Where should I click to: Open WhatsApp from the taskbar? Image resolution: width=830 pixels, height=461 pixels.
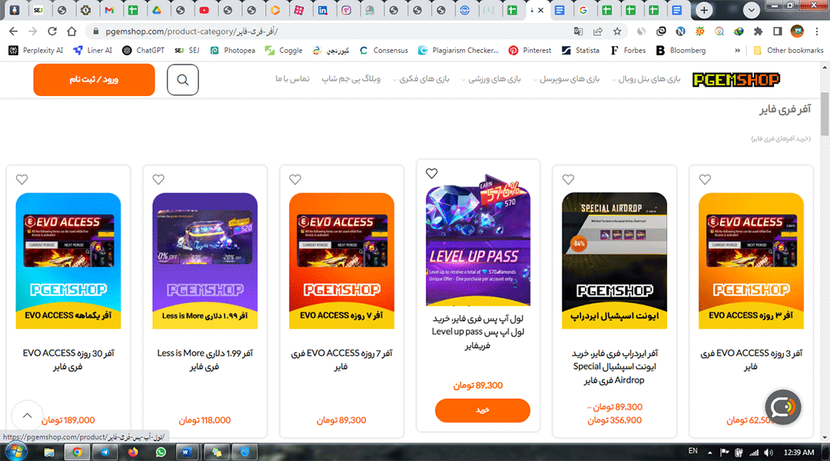click(161, 452)
